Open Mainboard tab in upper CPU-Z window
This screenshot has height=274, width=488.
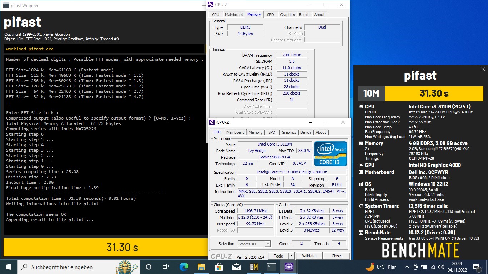click(234, 15)
